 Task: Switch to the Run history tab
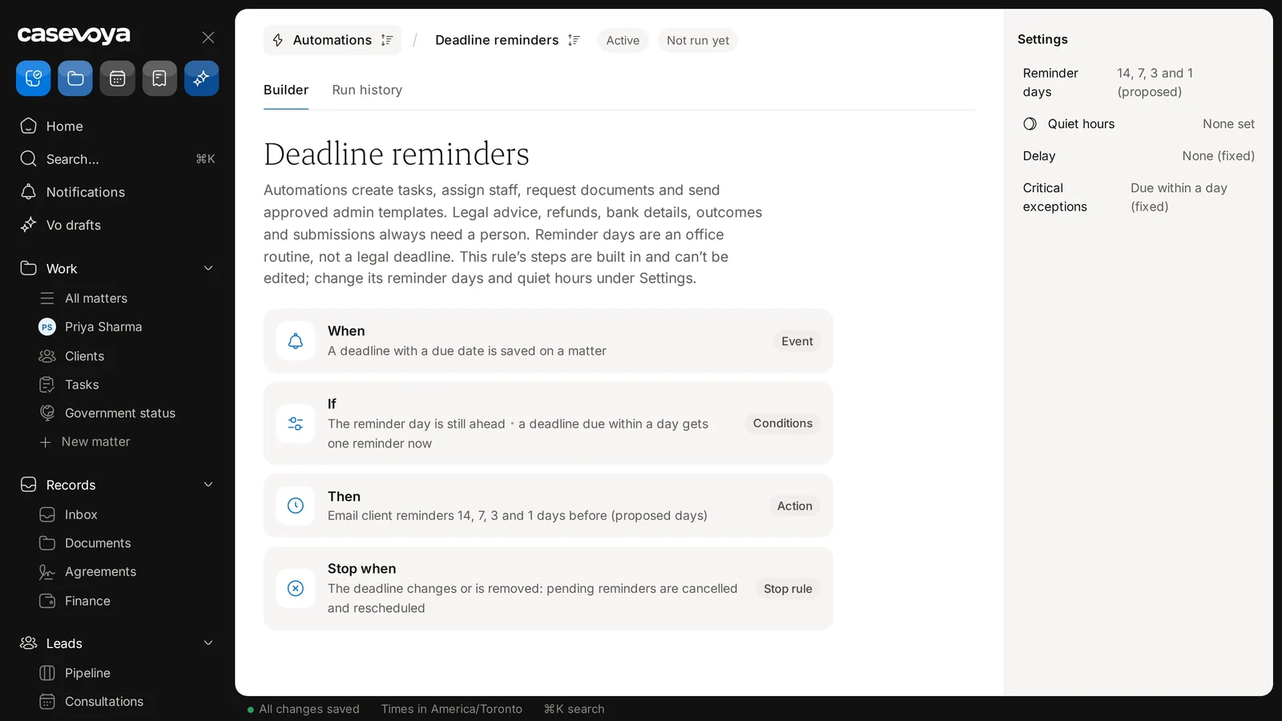pyautogui.click(x=367, y=90)
